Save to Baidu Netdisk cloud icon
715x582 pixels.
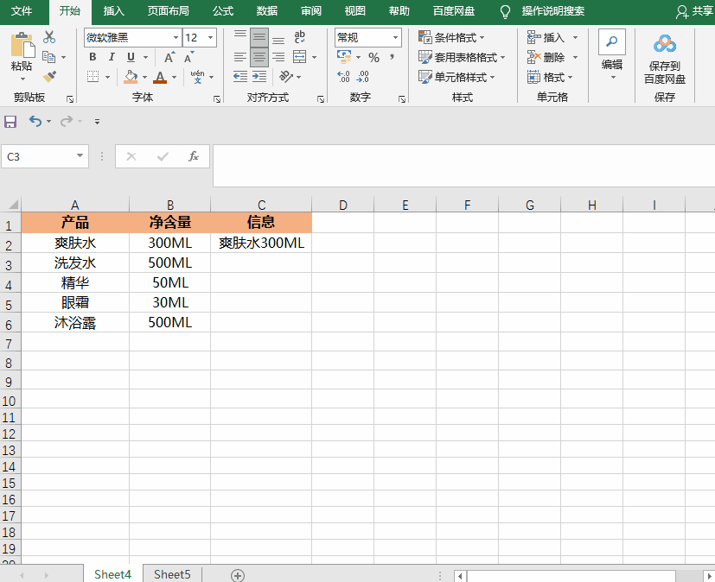pyautogui.click(x=665, y=44)
